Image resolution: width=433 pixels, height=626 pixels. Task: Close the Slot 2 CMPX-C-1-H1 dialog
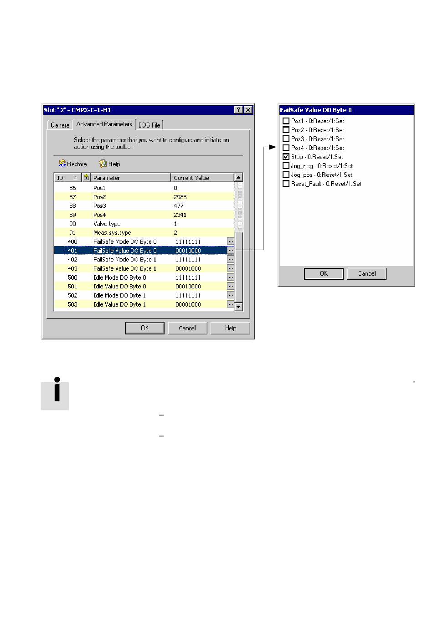point(248,110)
